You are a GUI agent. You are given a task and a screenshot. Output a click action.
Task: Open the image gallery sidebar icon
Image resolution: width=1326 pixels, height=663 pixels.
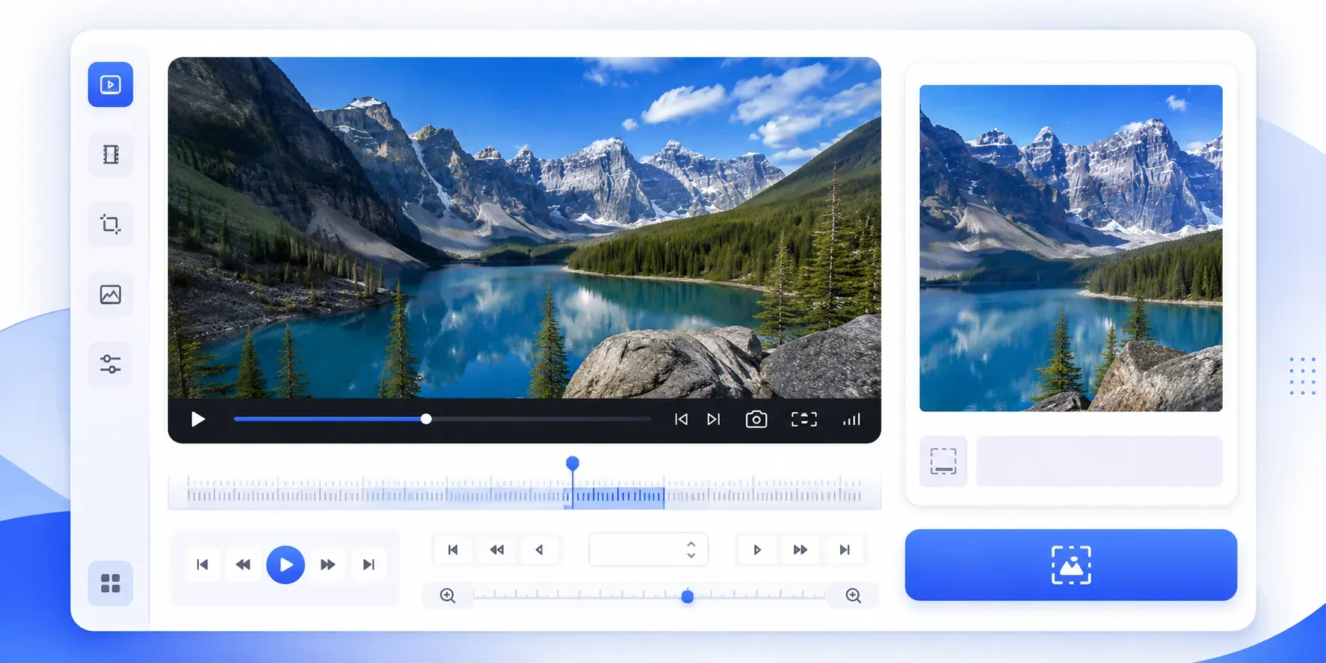(111, 295)
